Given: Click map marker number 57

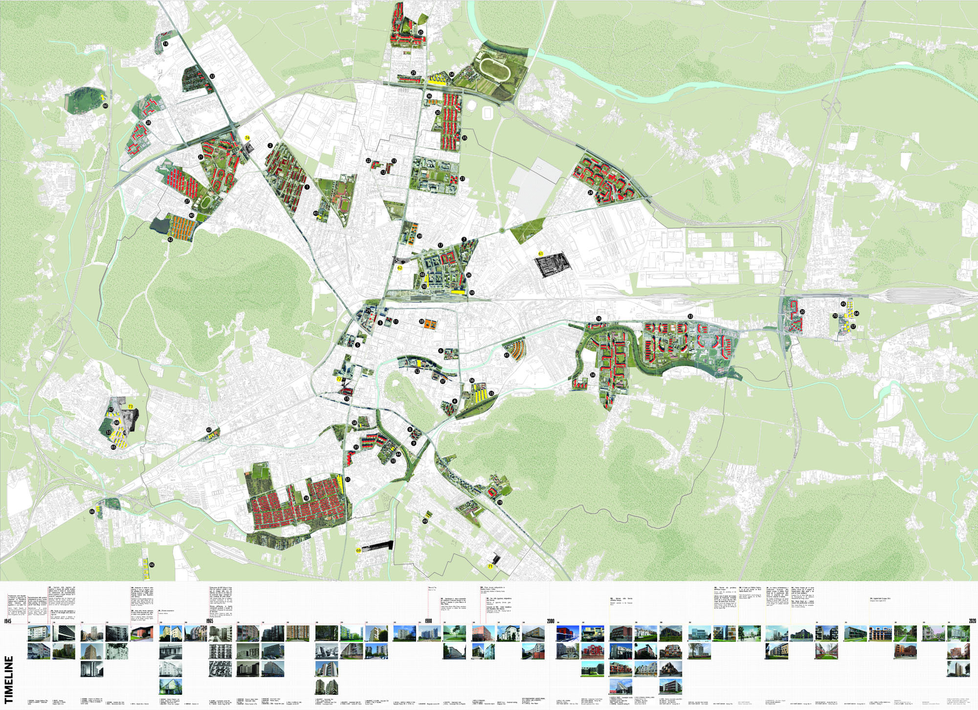Looking at the screenshot, I should (853, 326).
